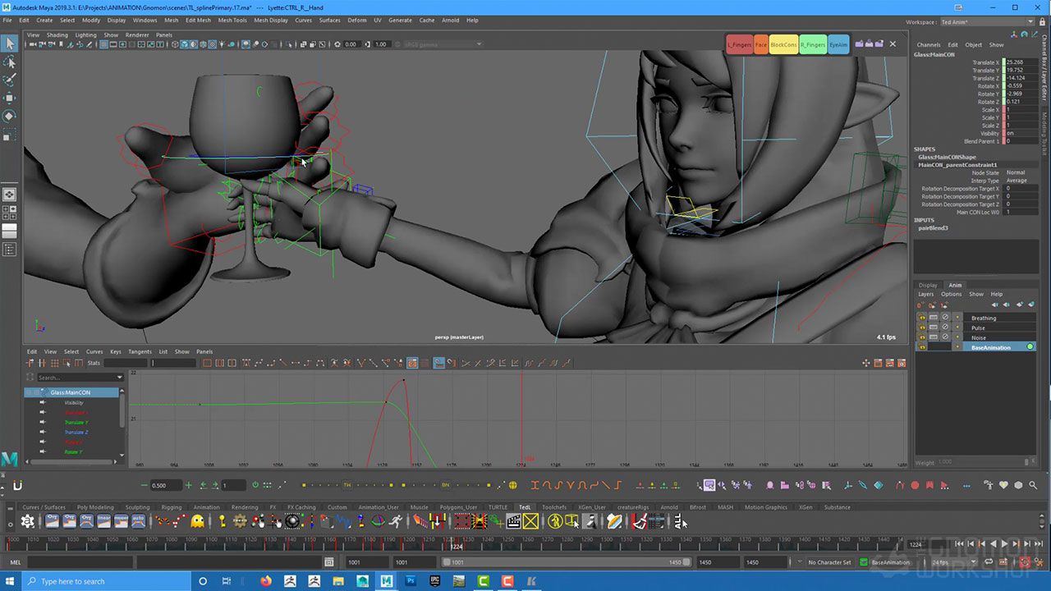Open the graph editor search filter dropdown
The image size is (1051, 591).
(x=120, y=378)
